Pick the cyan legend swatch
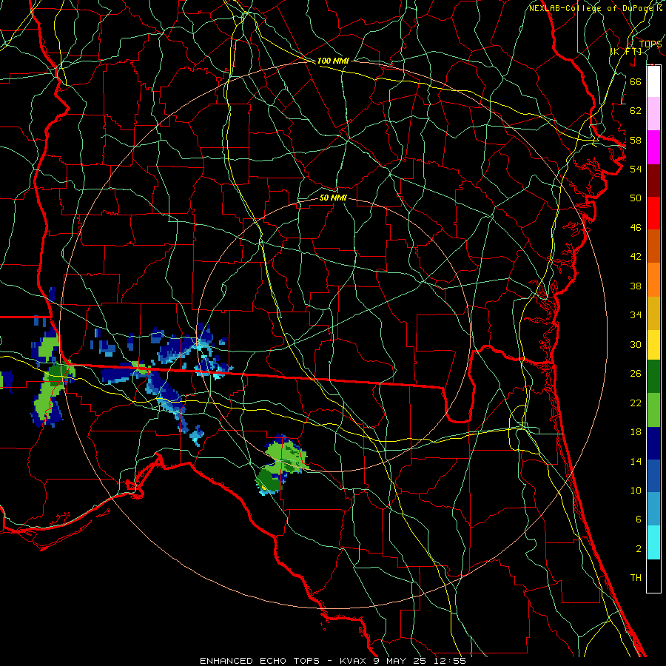666x666 pixels. 653,542
